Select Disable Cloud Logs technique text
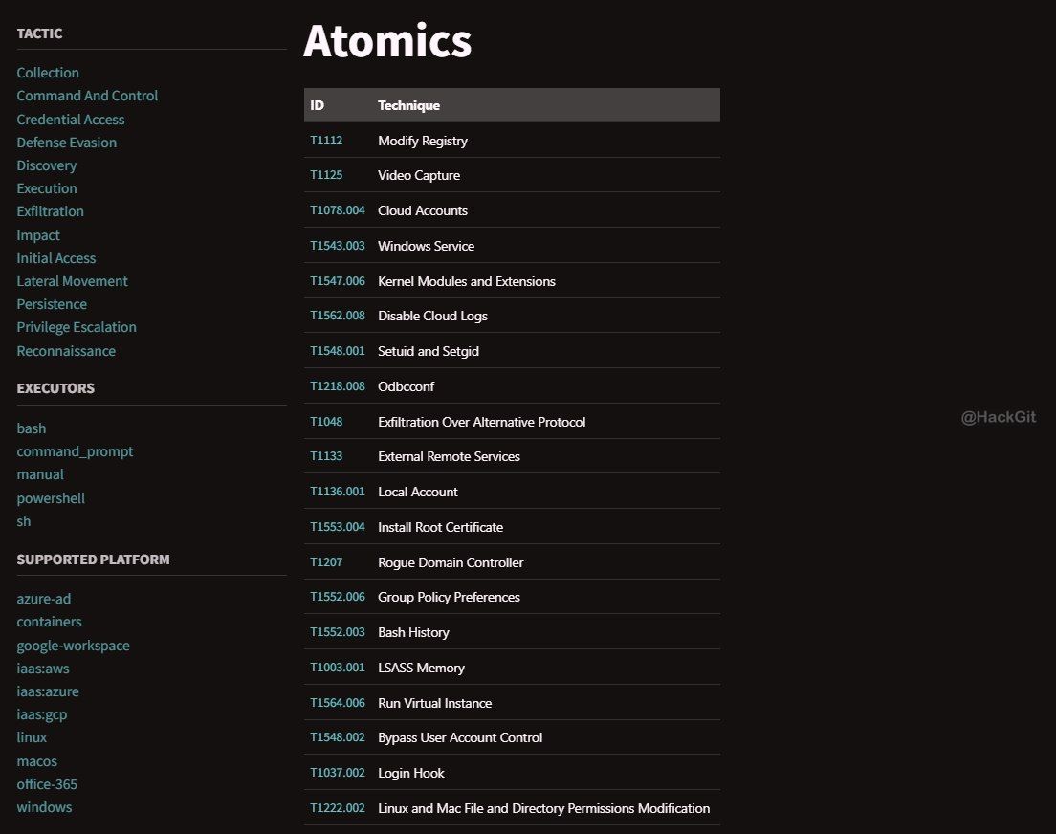Screen dimensions: 1056x834 point(433,316)
